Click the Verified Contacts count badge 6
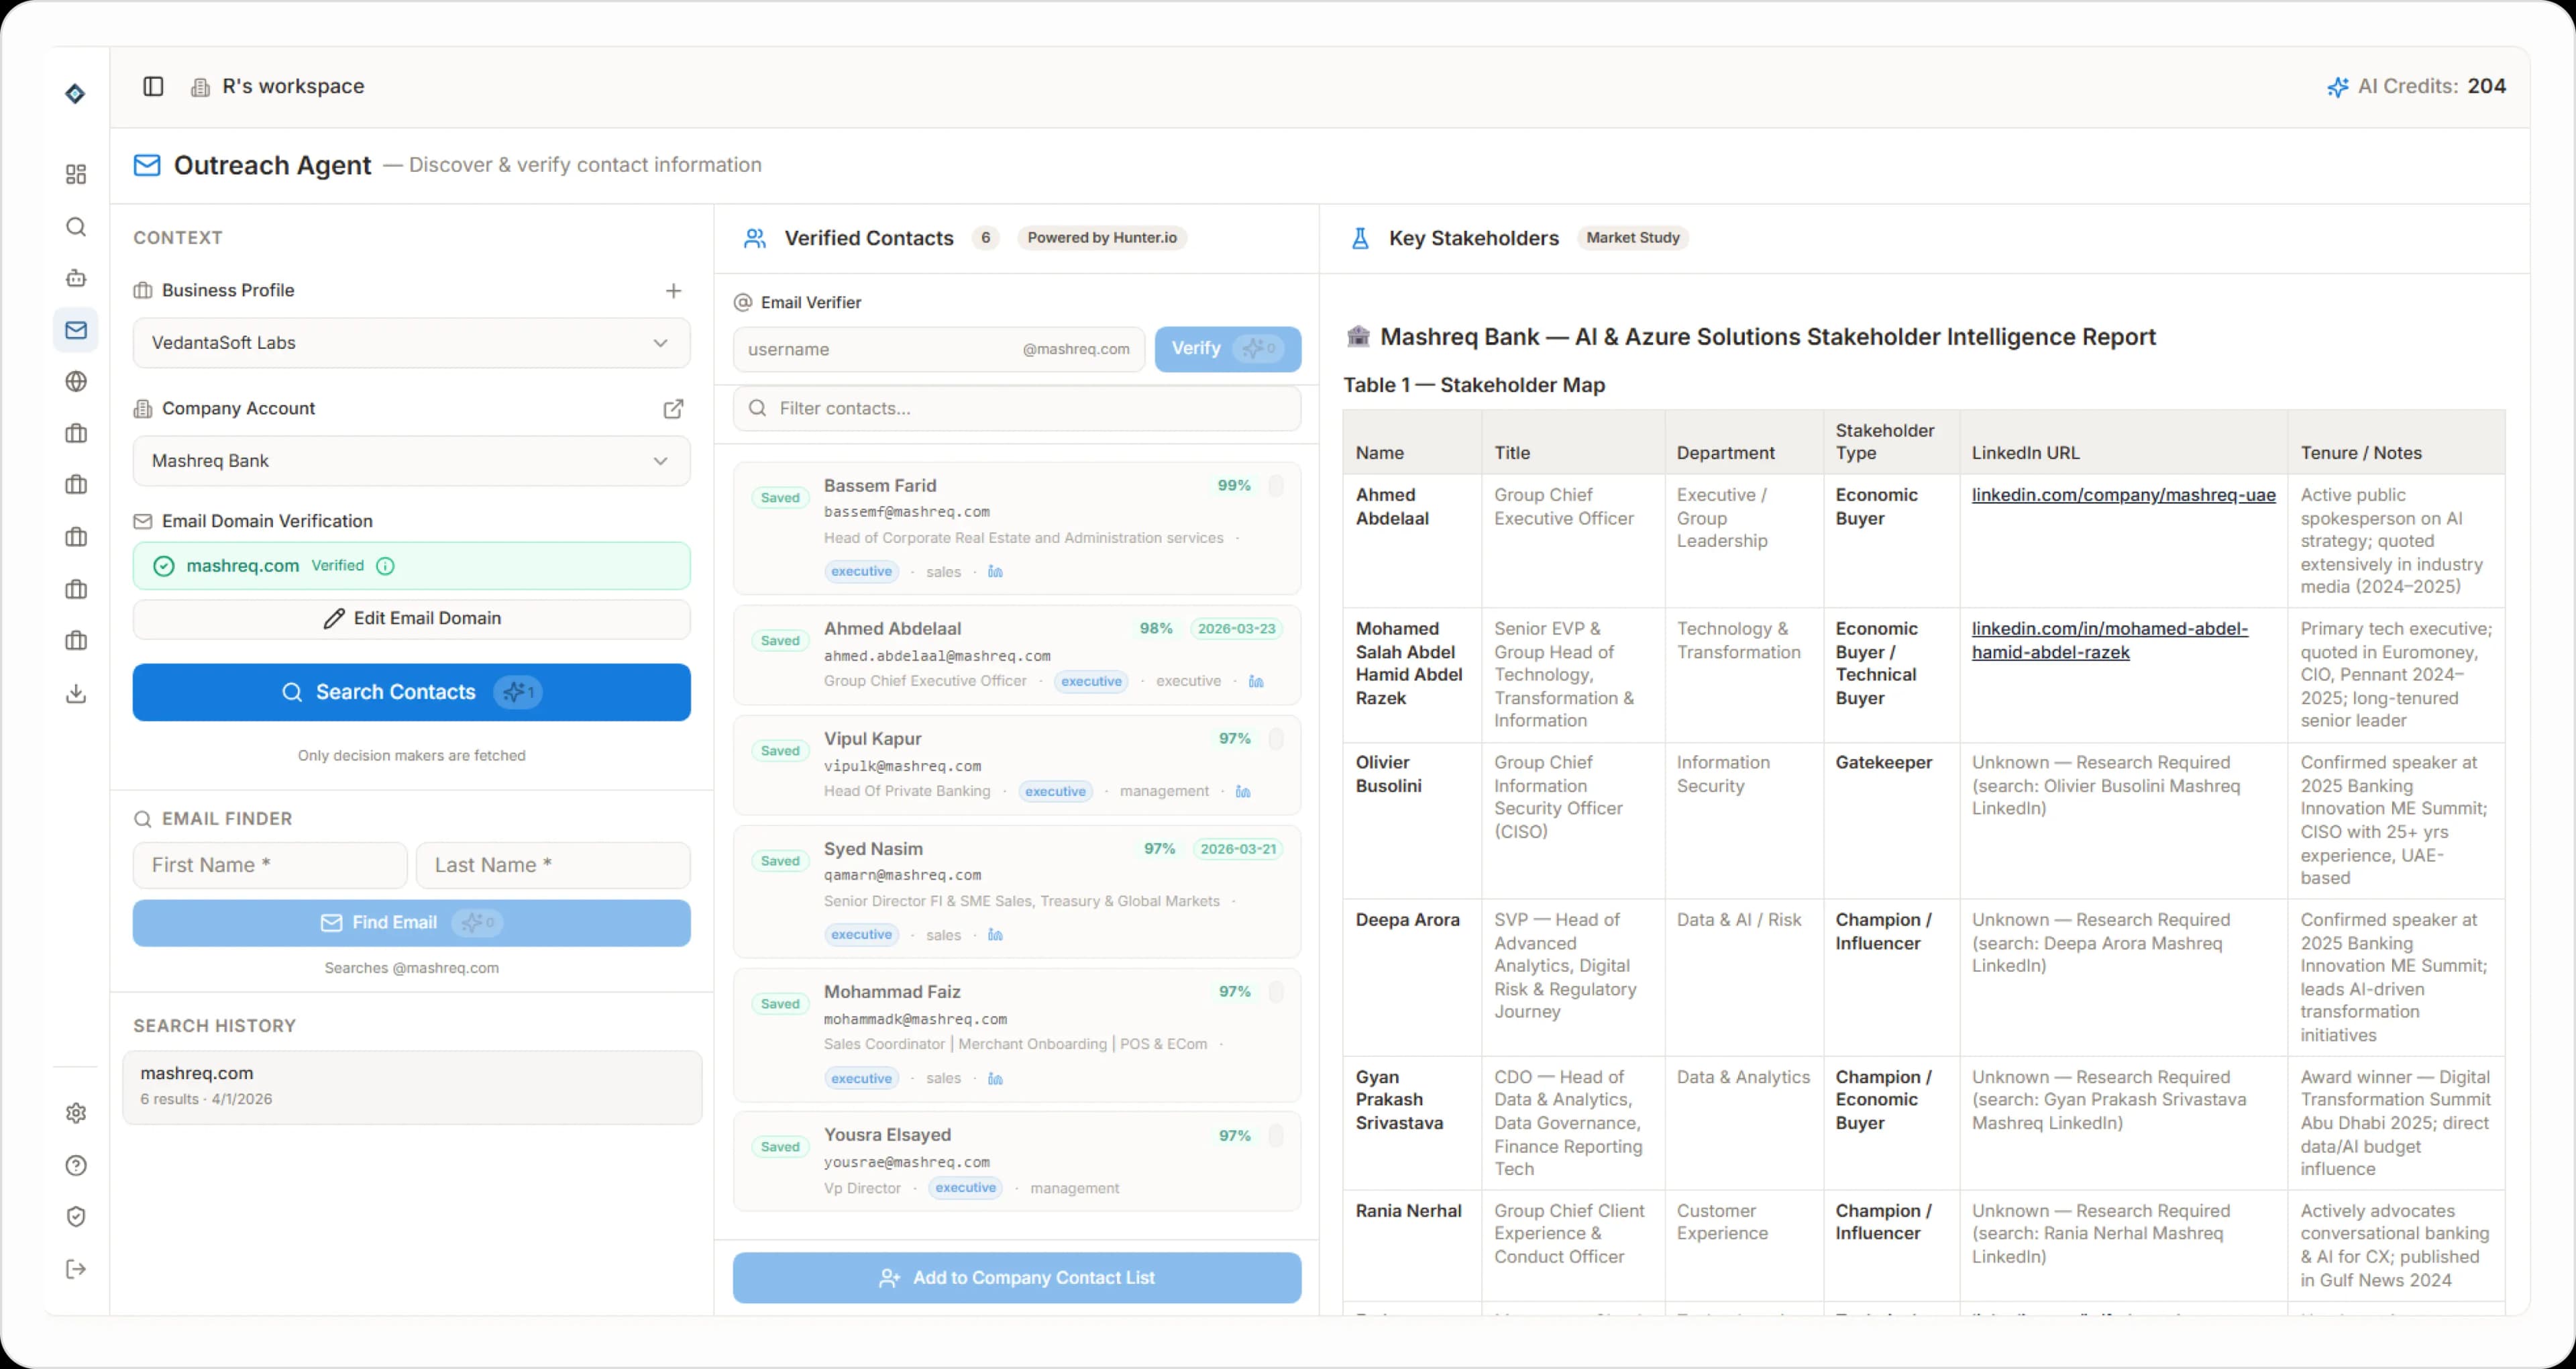 click(x=985, y=237)
